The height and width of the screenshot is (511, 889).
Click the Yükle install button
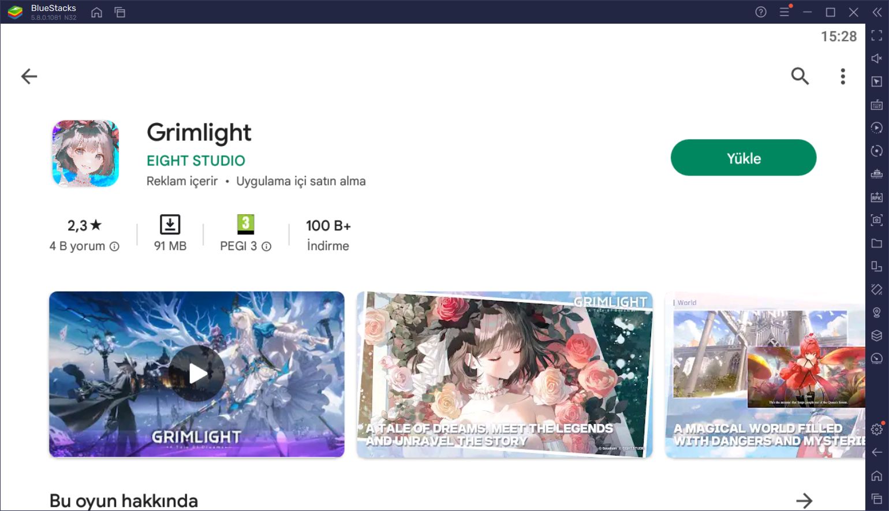(x=744, y=158)
